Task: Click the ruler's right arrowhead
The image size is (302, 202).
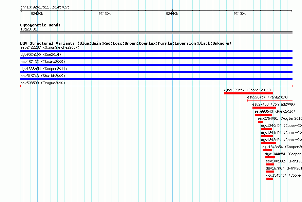Action: click(291, 10)
